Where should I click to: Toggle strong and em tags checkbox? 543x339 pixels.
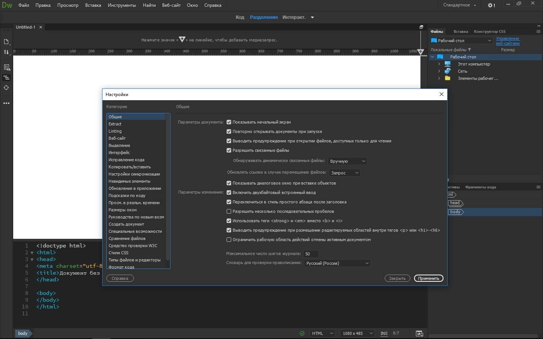(x=229, y=221)
